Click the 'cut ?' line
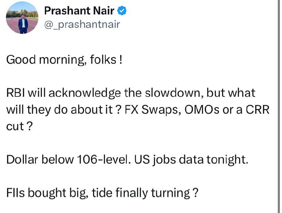The width and height of the screenshot is (282, 213). click(19, 126)
